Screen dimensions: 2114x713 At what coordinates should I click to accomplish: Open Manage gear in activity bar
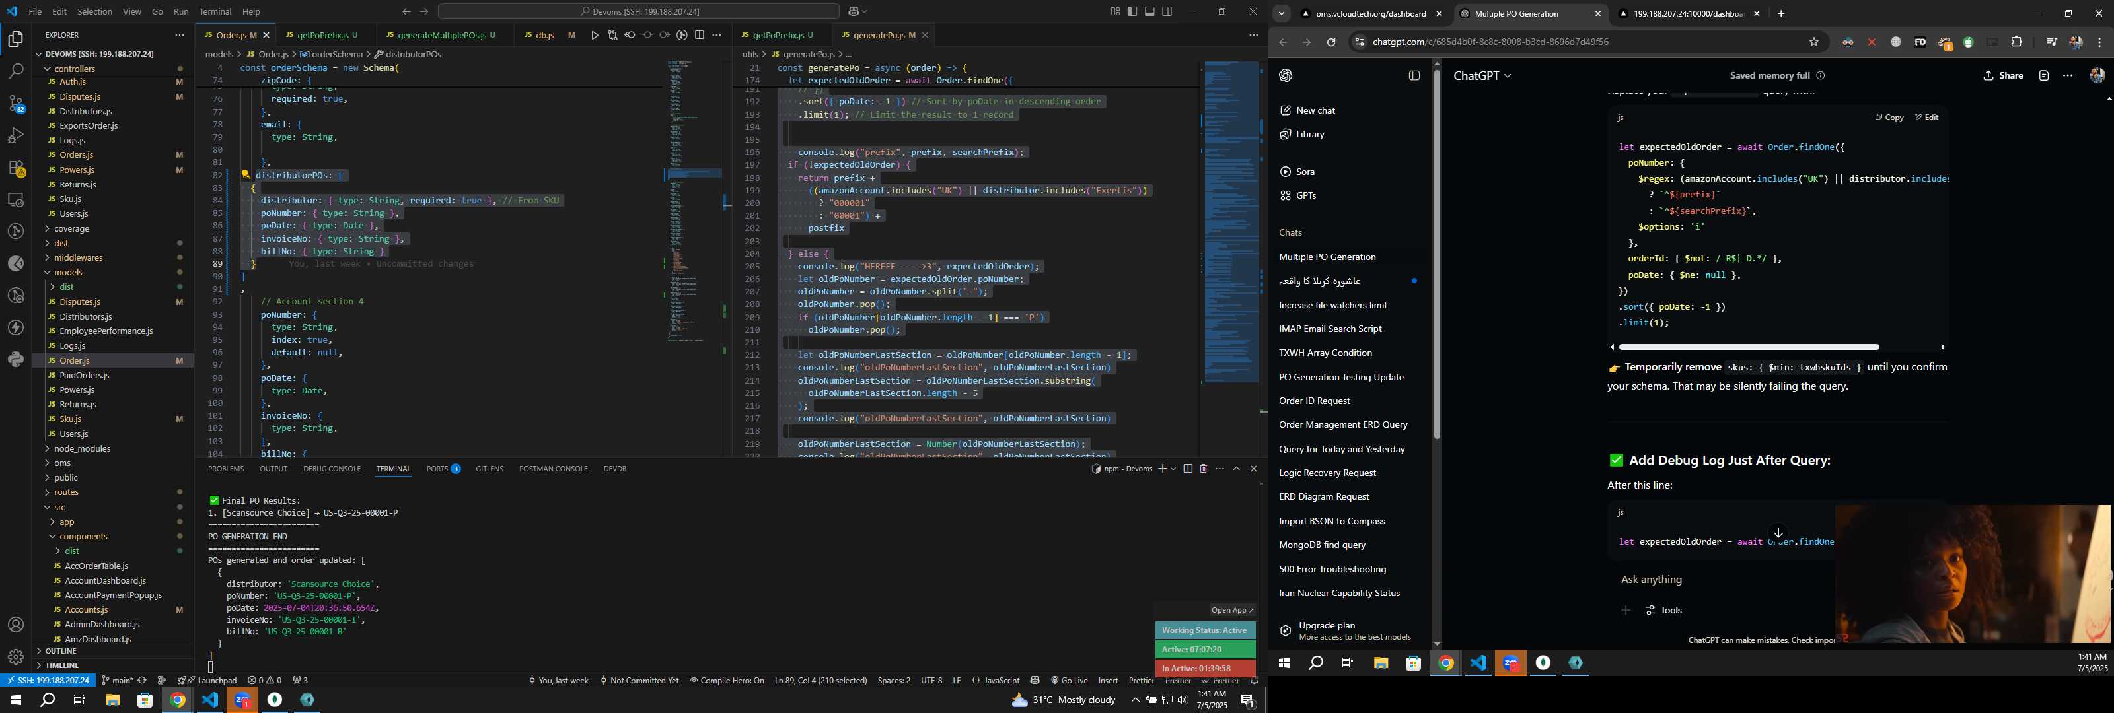click(16, 657)
